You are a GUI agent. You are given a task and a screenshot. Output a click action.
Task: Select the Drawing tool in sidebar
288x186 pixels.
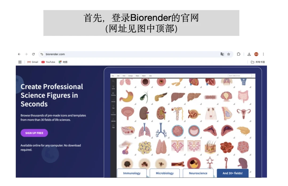[x=113, y=94]
